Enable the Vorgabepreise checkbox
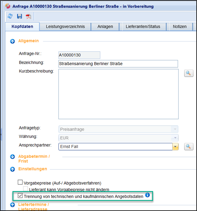This screenshot has width=197, height=211. click(x=20, y=182)
